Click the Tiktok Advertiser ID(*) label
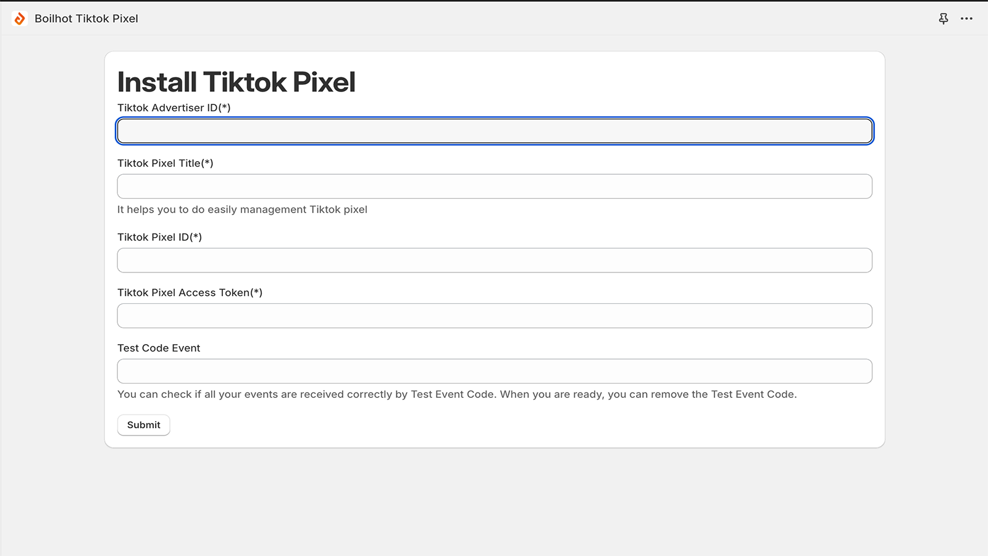 coord(174,107)
